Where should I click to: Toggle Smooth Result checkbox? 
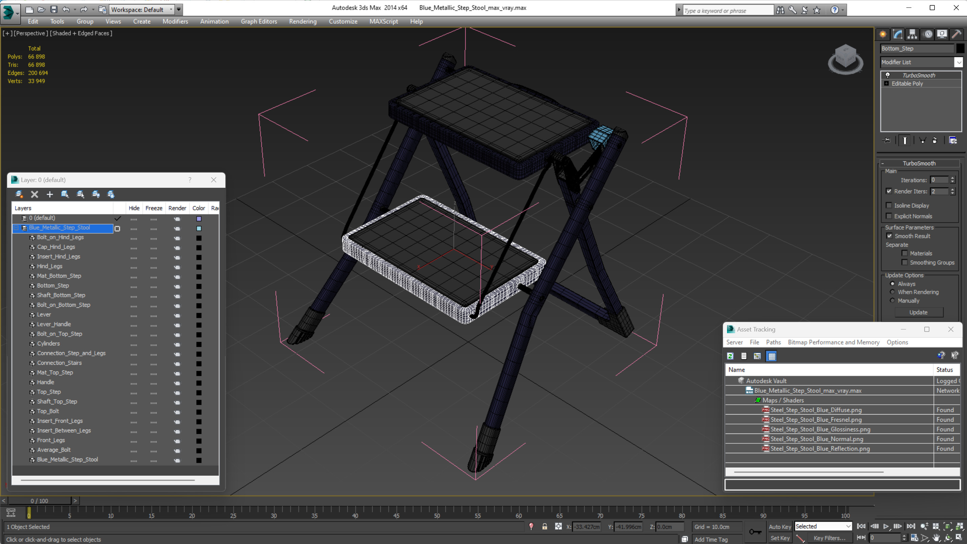point(889,236)
